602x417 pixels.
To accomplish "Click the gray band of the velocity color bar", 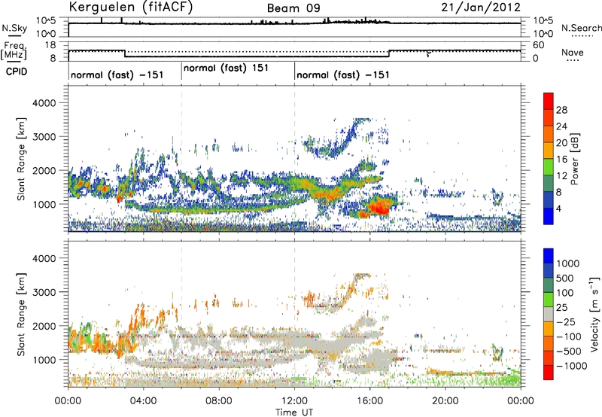I will [549, 314].
